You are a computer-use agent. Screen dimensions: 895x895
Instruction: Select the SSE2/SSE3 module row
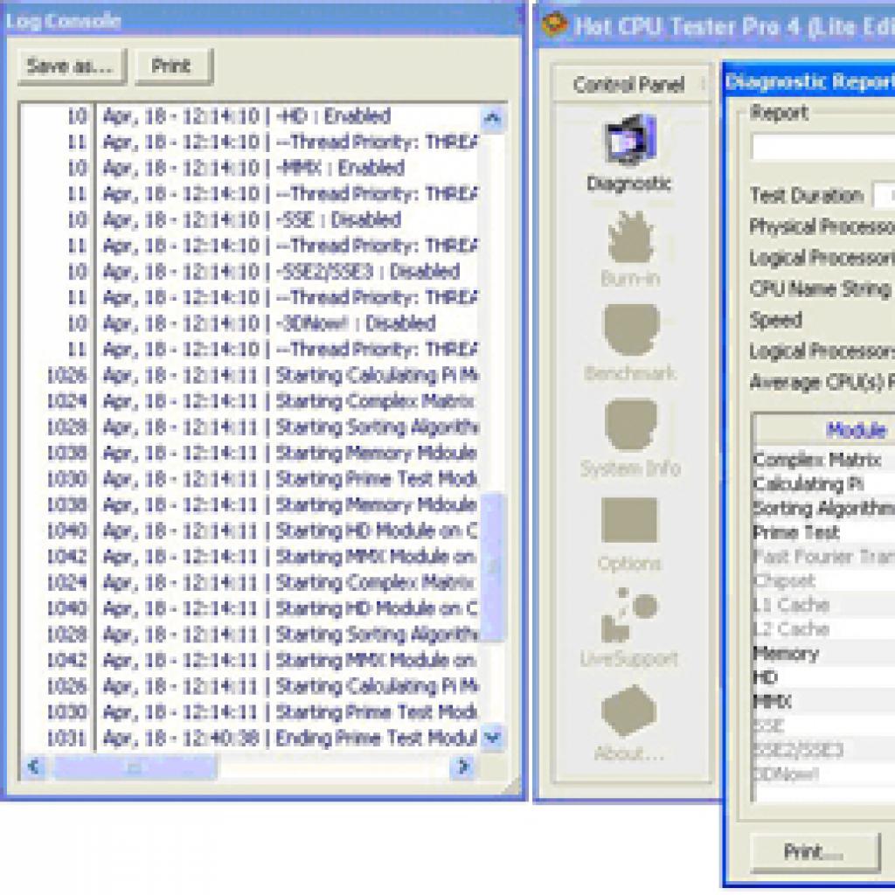click(824, 749)
